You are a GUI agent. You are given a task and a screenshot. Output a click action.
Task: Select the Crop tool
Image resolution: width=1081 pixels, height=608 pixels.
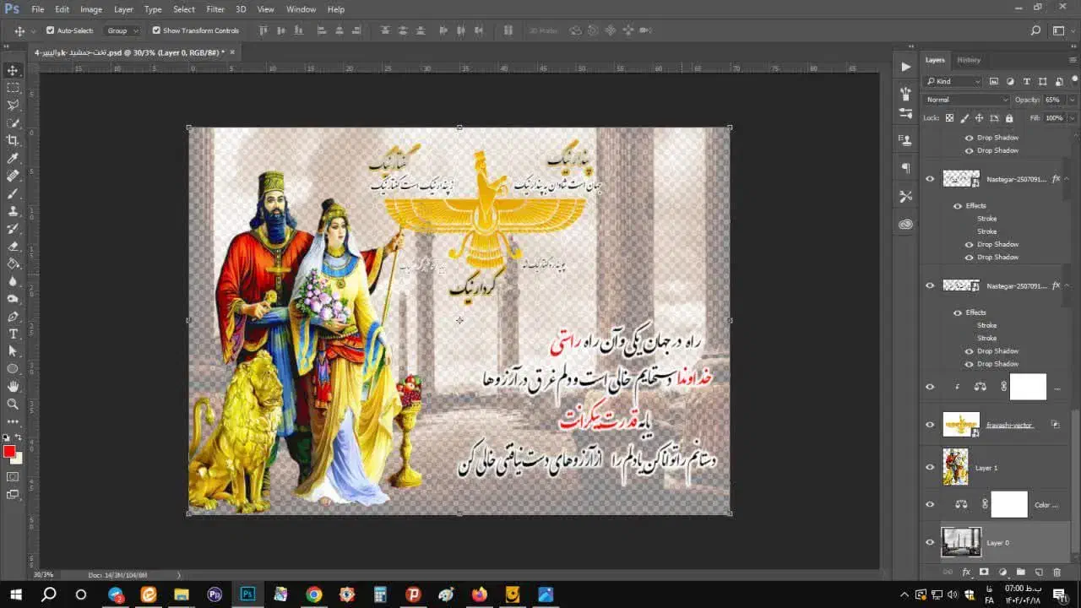(x=13, y=140)
